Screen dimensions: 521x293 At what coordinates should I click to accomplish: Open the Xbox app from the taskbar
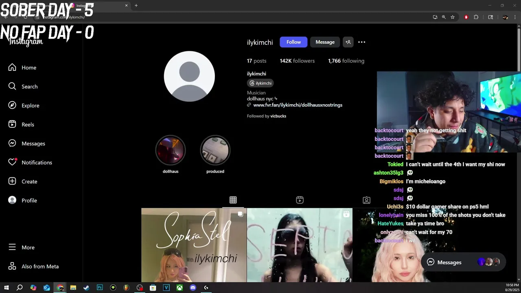[x=180, y=288]
